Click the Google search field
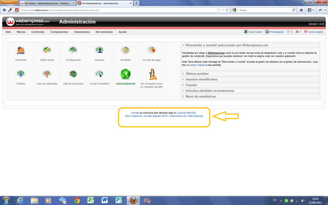 pos(265,10)
